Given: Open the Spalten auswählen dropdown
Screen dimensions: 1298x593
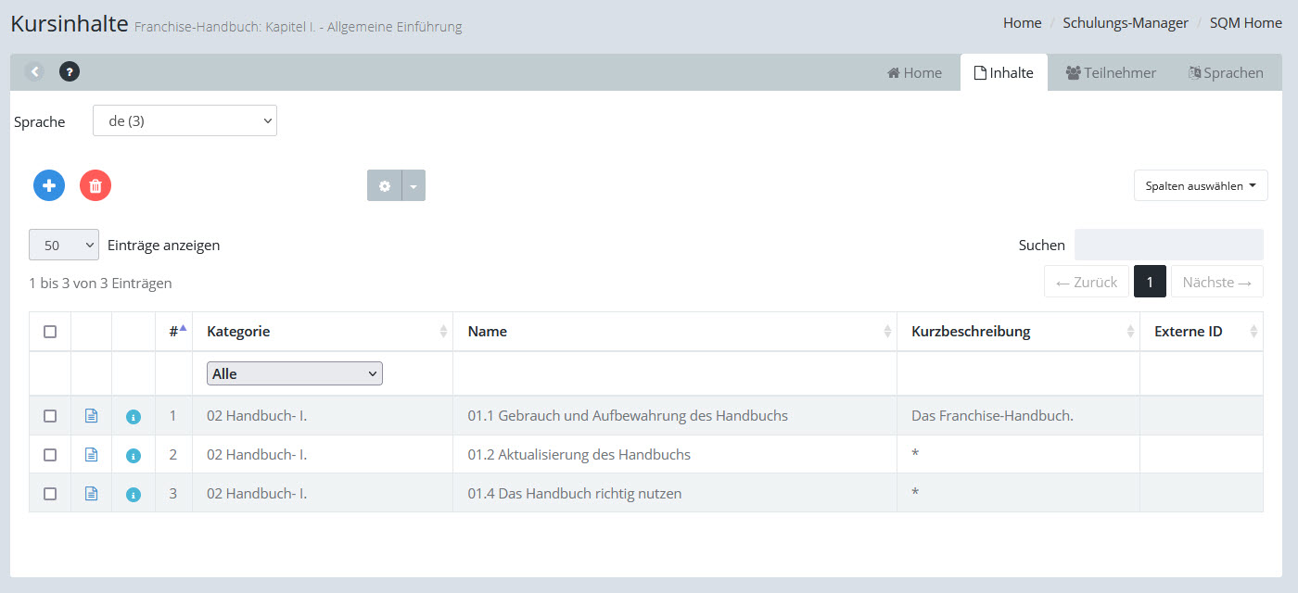Looking at the screenshot, I should click(x=1201, y=185).
